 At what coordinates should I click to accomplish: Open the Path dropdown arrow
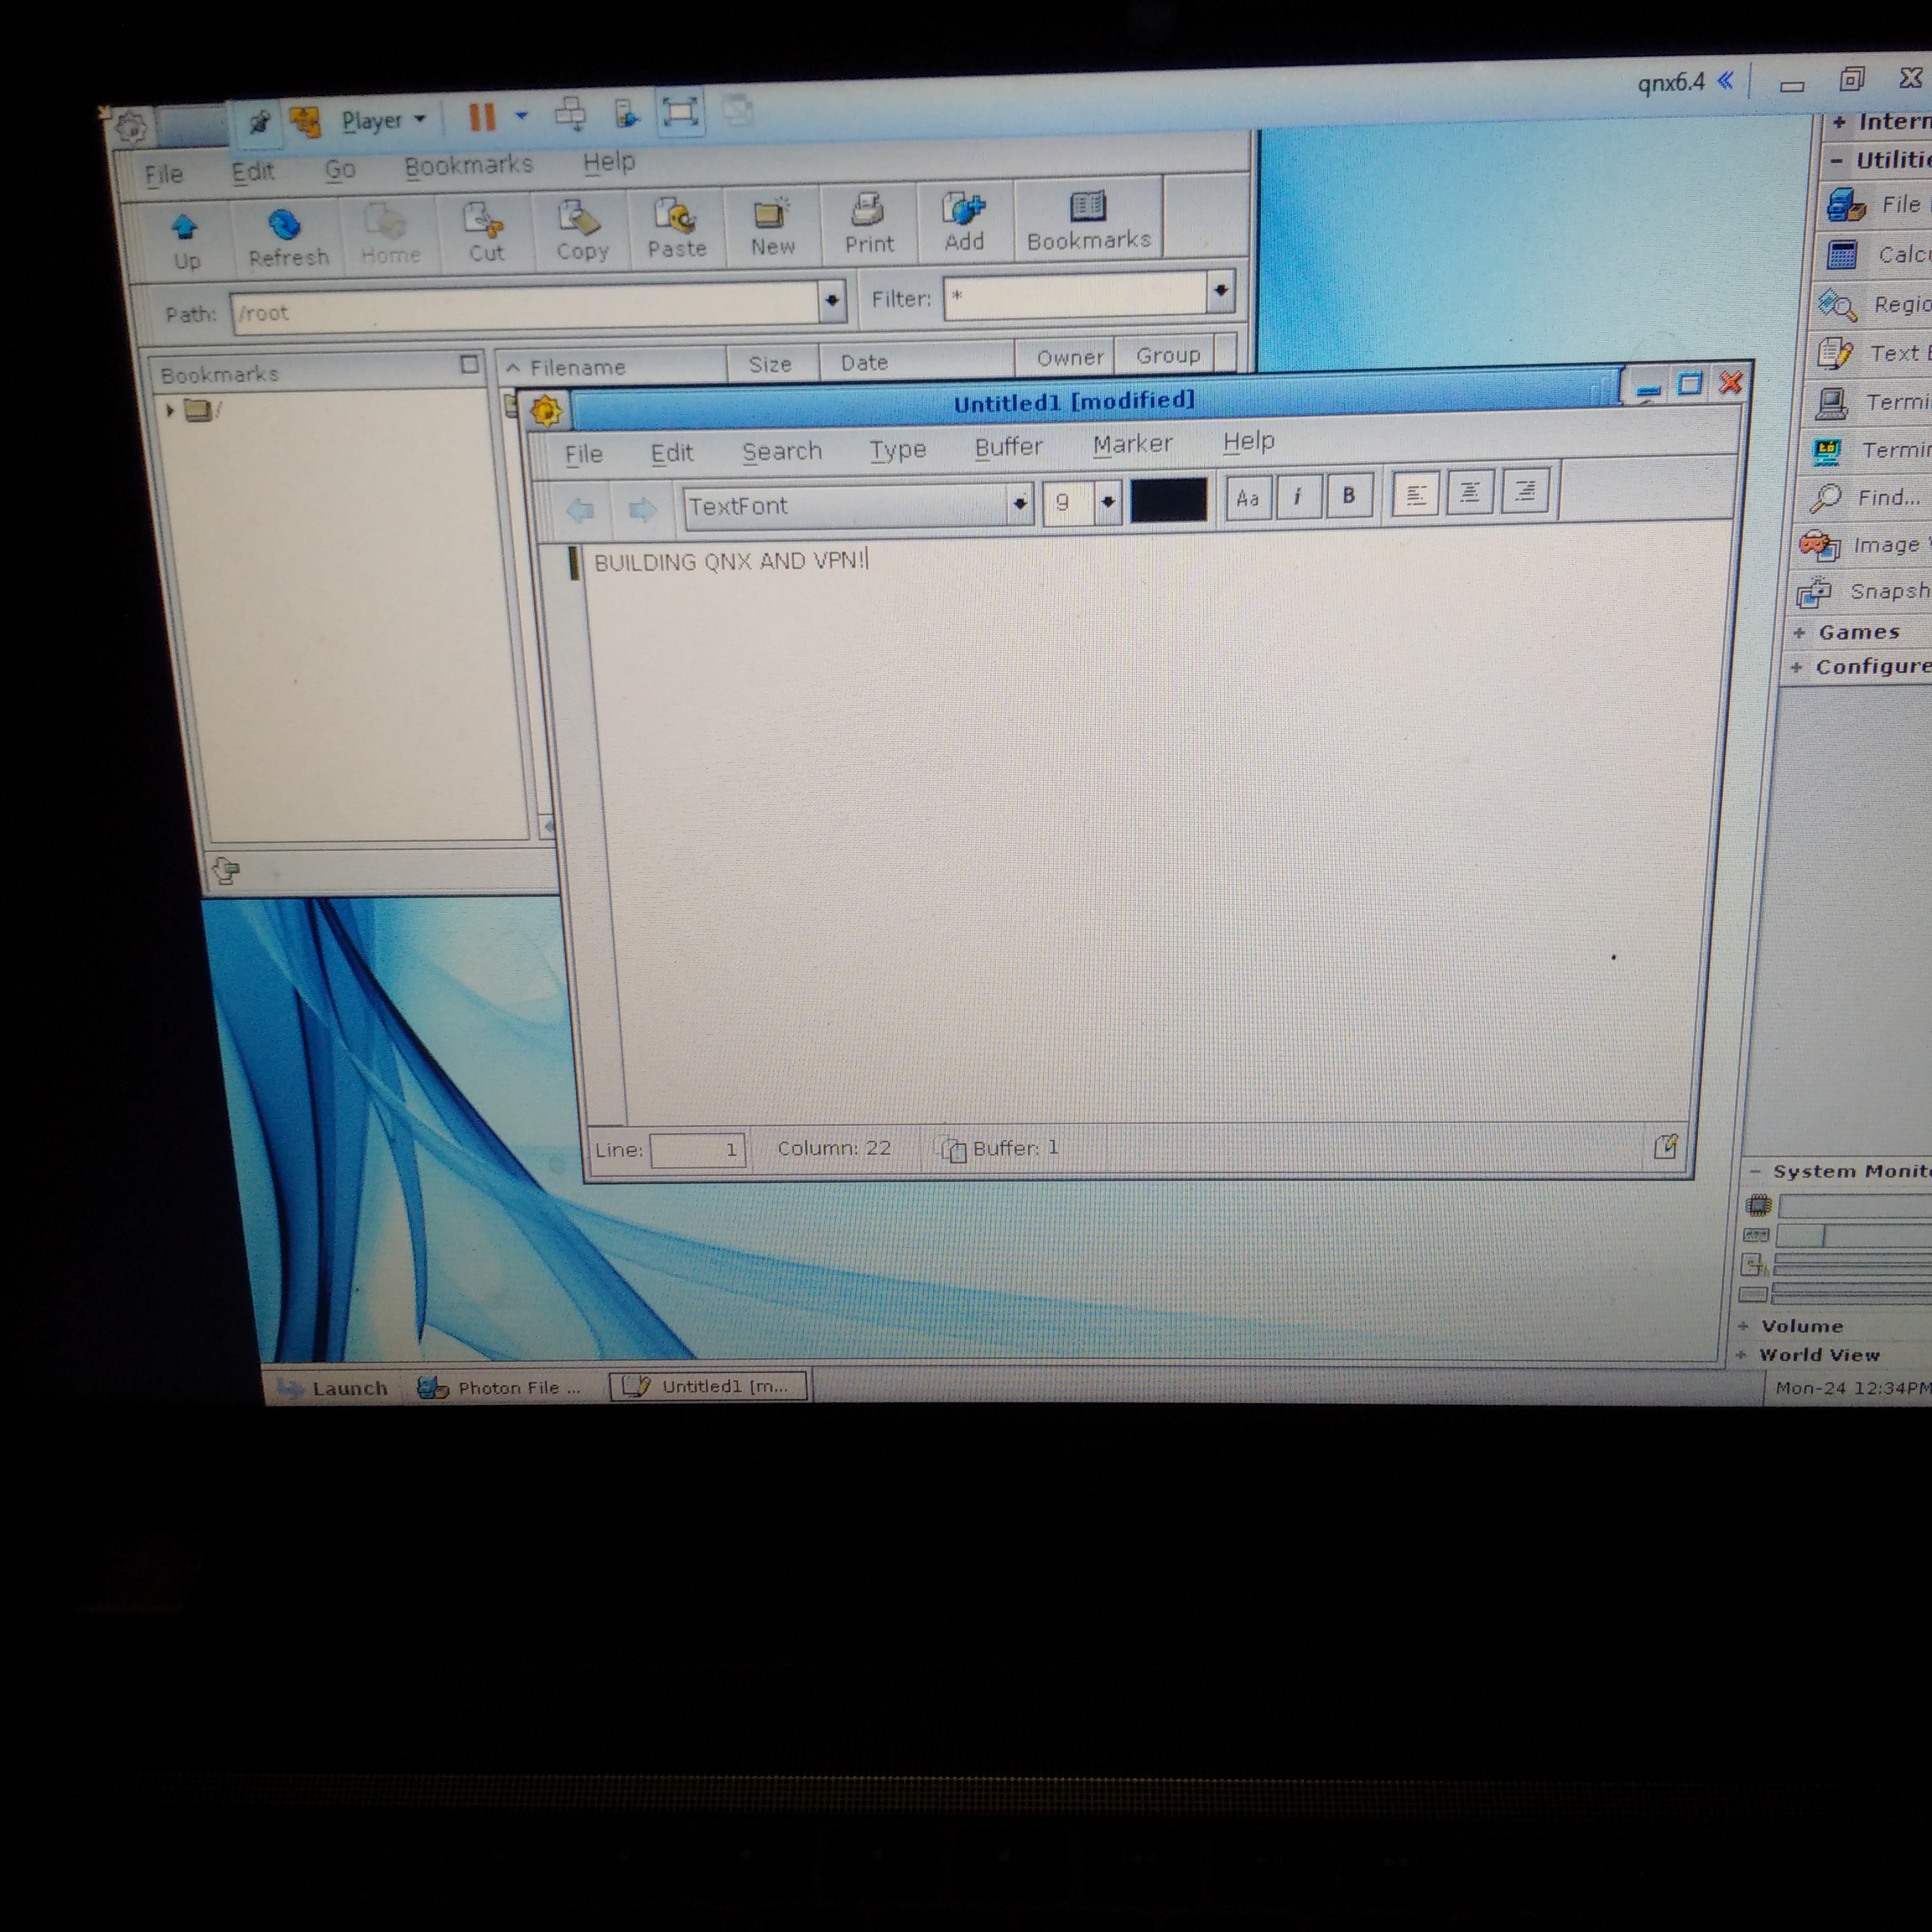pos(831,300)
